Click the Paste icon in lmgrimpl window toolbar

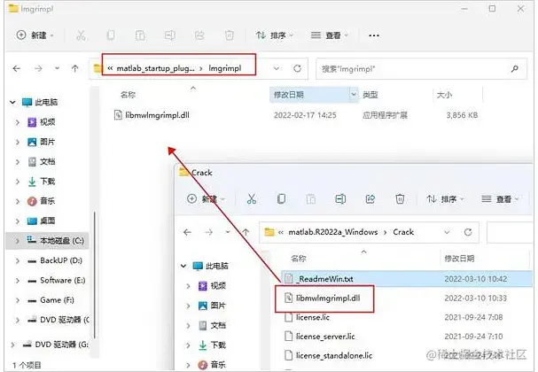coord(140,35)
